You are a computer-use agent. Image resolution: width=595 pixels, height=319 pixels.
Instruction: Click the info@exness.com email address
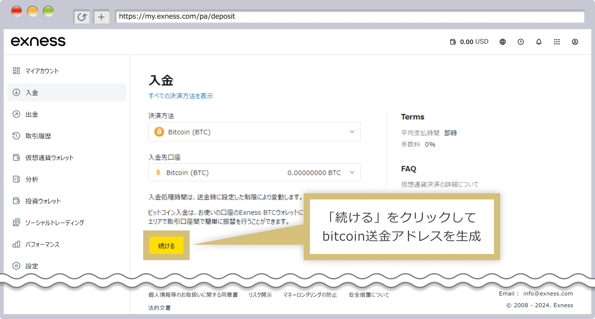click(x=548, y=293)
